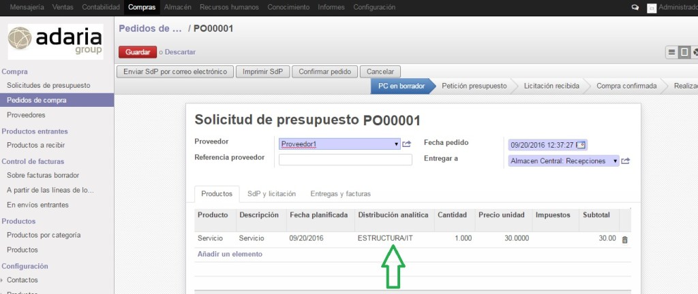Open the Recursos humanos menu
The width and height of the screenshot is (698, 294).
(x=229, y=7)
